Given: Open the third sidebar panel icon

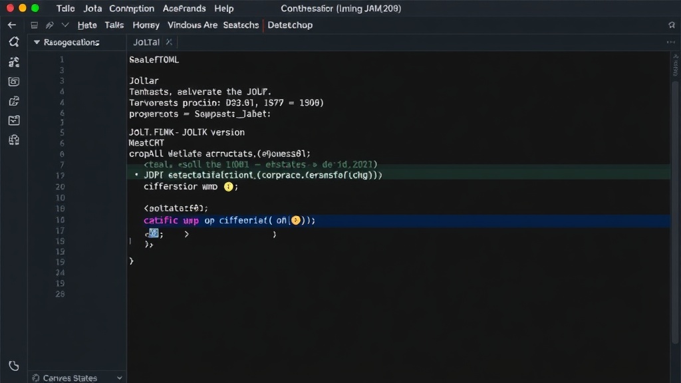Looking at the screenshot, I should click(14, 82).
